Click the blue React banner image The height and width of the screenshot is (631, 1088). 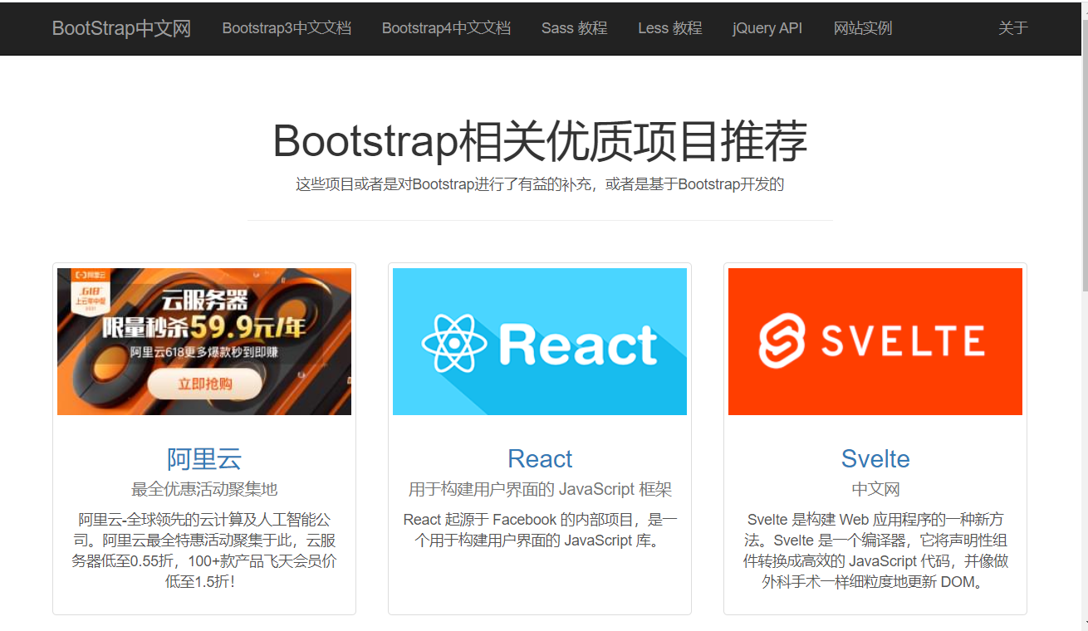[539, 340]
